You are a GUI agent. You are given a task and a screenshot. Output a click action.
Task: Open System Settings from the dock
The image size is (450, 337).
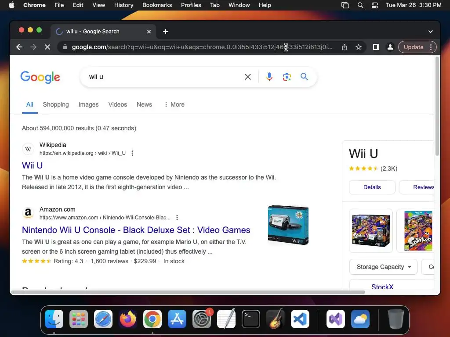tap(202, 319)
